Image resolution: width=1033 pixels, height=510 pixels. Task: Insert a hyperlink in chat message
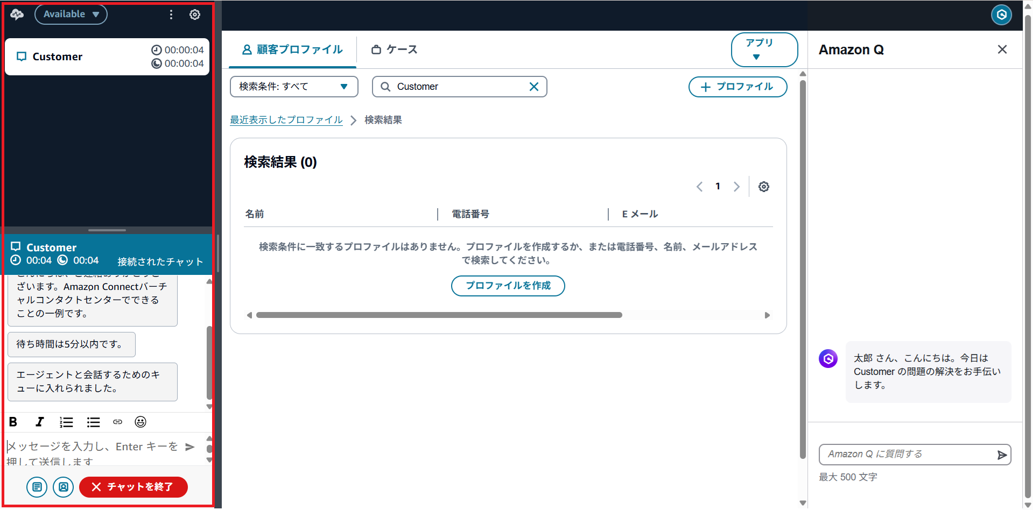tap(117, 422)
